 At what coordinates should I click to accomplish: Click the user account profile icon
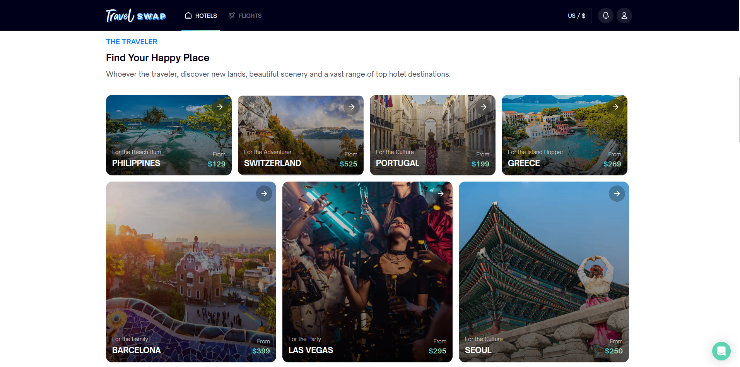(x=624, y=15)
